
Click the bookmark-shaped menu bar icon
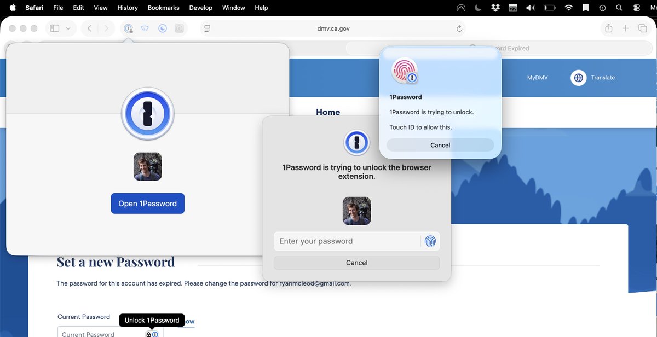[586, 8]
